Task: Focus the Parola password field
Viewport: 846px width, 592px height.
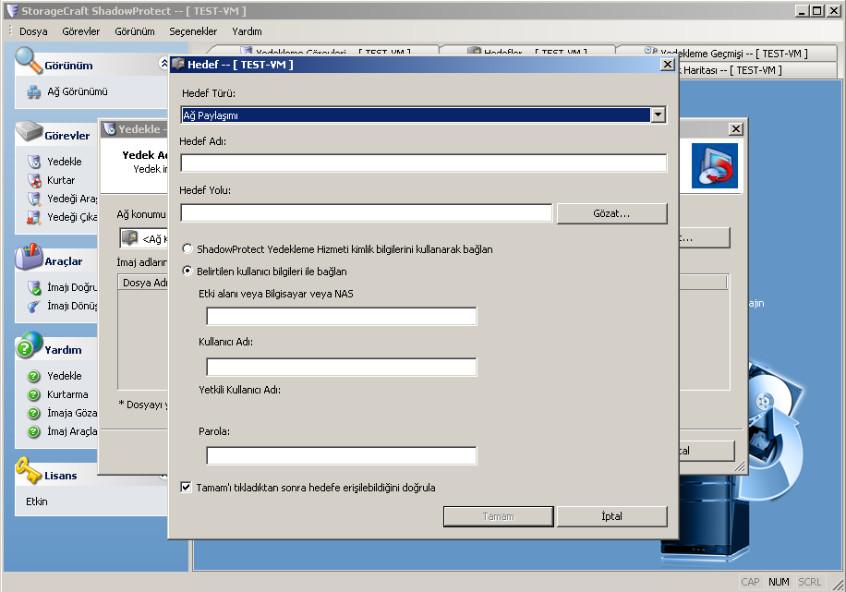Action: pos(342,455)
